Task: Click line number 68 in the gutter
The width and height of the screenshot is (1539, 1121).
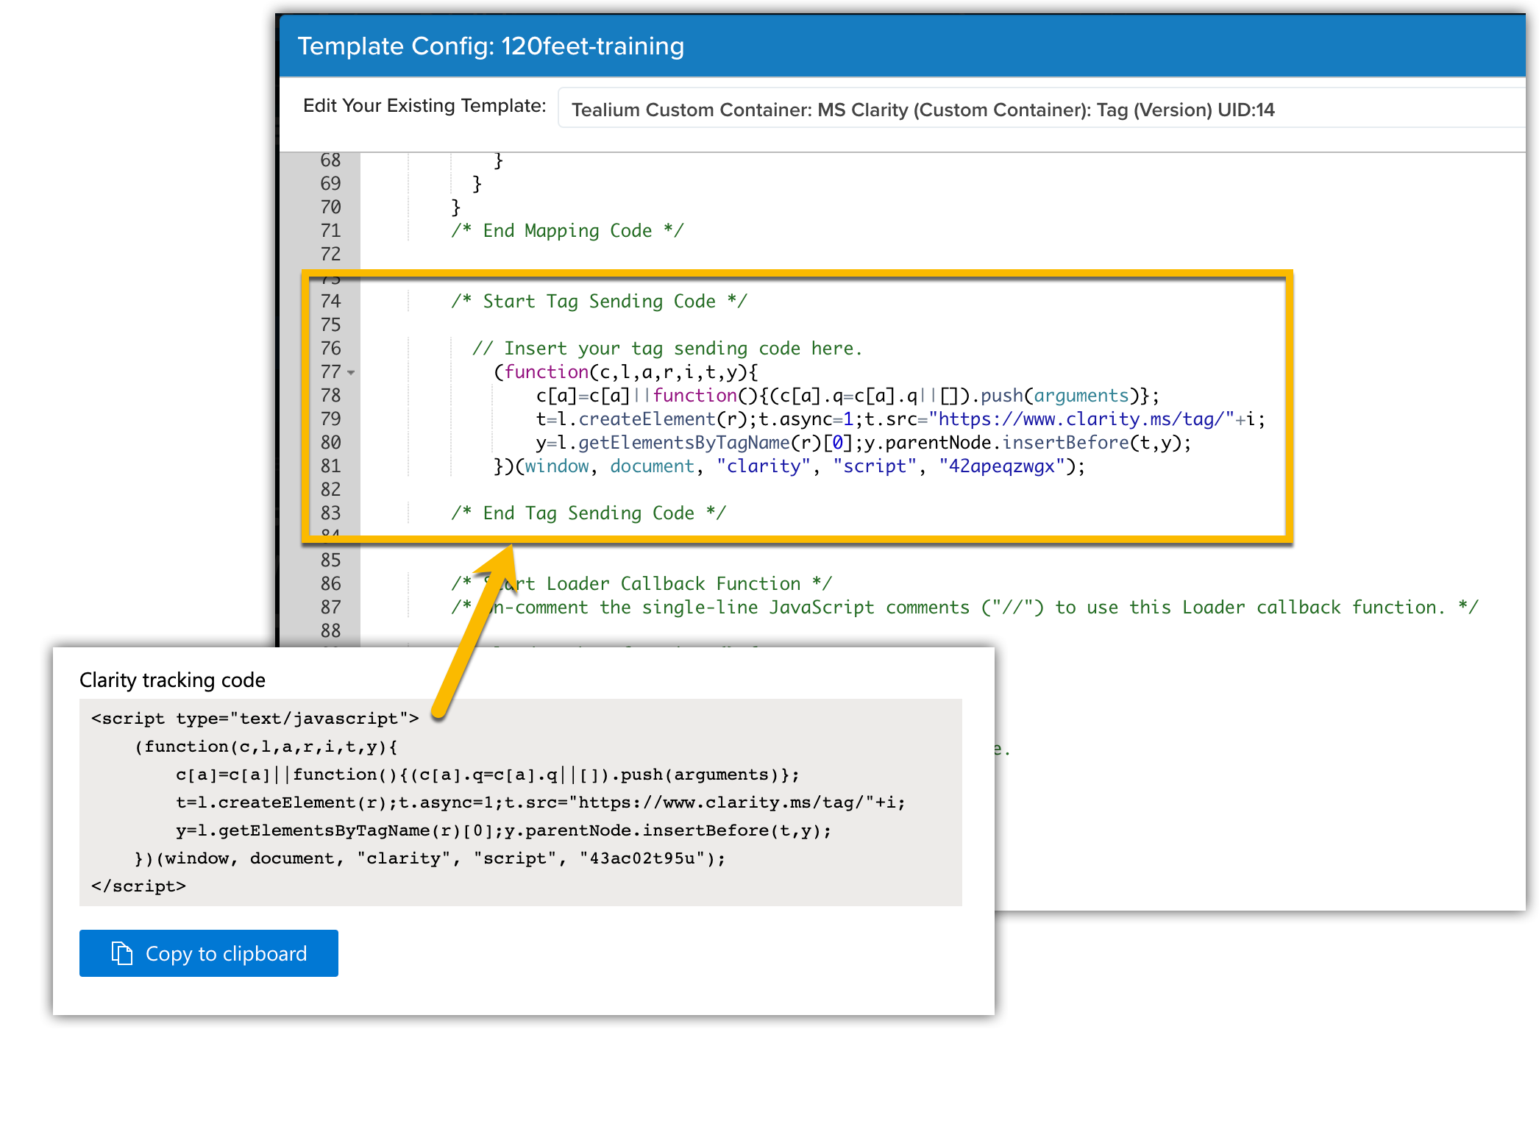Action: (x=330, y=160)
